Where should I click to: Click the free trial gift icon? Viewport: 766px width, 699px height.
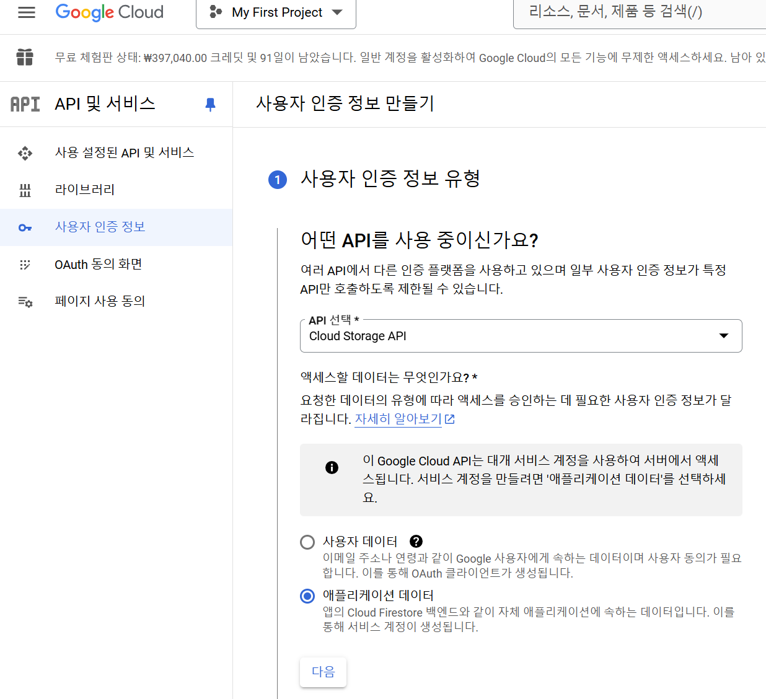25,57
